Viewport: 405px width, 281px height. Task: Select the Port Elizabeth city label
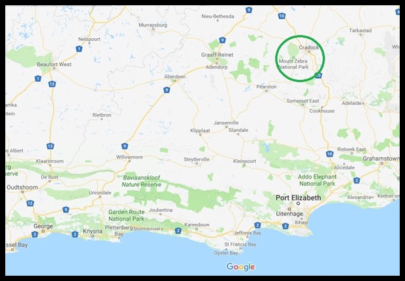coord(298,198)
